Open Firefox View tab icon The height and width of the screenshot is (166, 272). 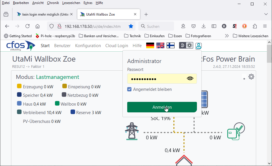[x=6, y=14]
